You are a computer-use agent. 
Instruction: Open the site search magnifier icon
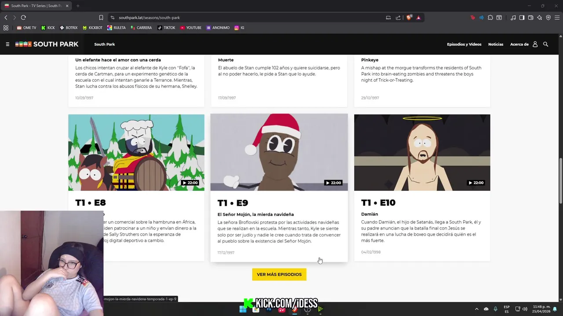click(x=546, y=44)
